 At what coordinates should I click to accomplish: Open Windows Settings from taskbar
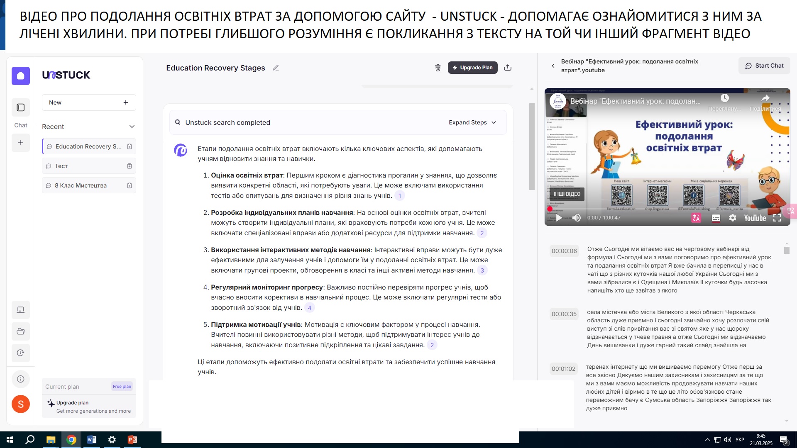[112, 440]
